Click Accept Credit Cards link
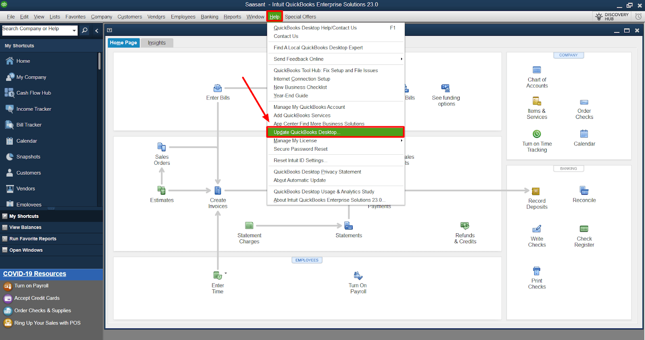This screenshot has width=645, height=340. pos(37,298)
